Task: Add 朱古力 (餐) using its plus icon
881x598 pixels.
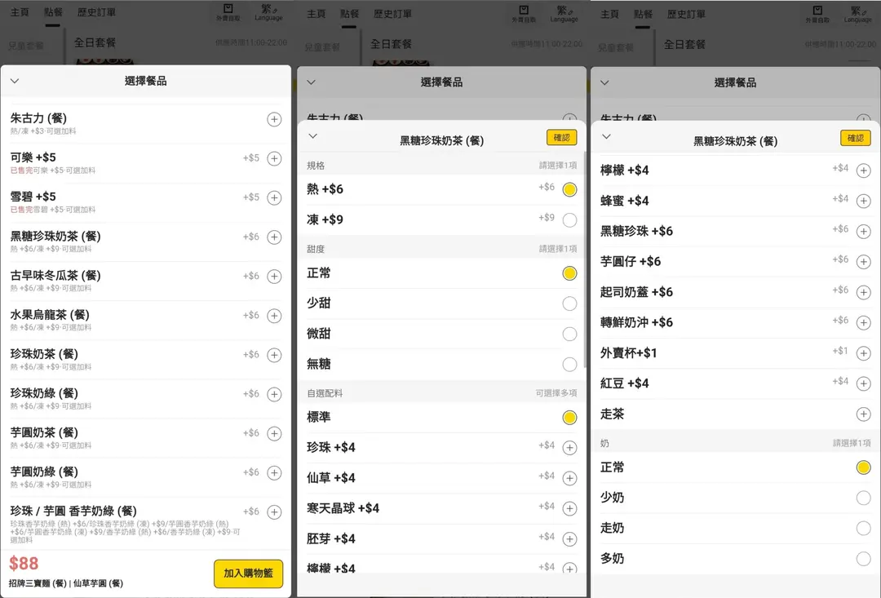Action: coord(274,120)
